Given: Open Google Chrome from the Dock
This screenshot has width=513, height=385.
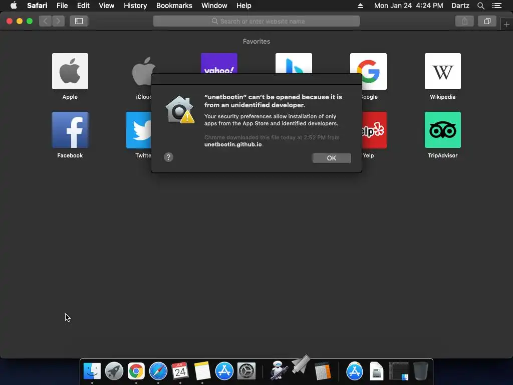Looking at the screenshot, I should pyautogui.click(x=136, y=371).
